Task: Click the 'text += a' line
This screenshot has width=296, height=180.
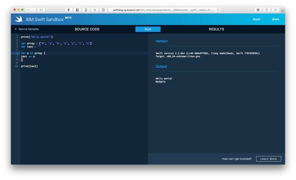Action: (x=28, y=57)
